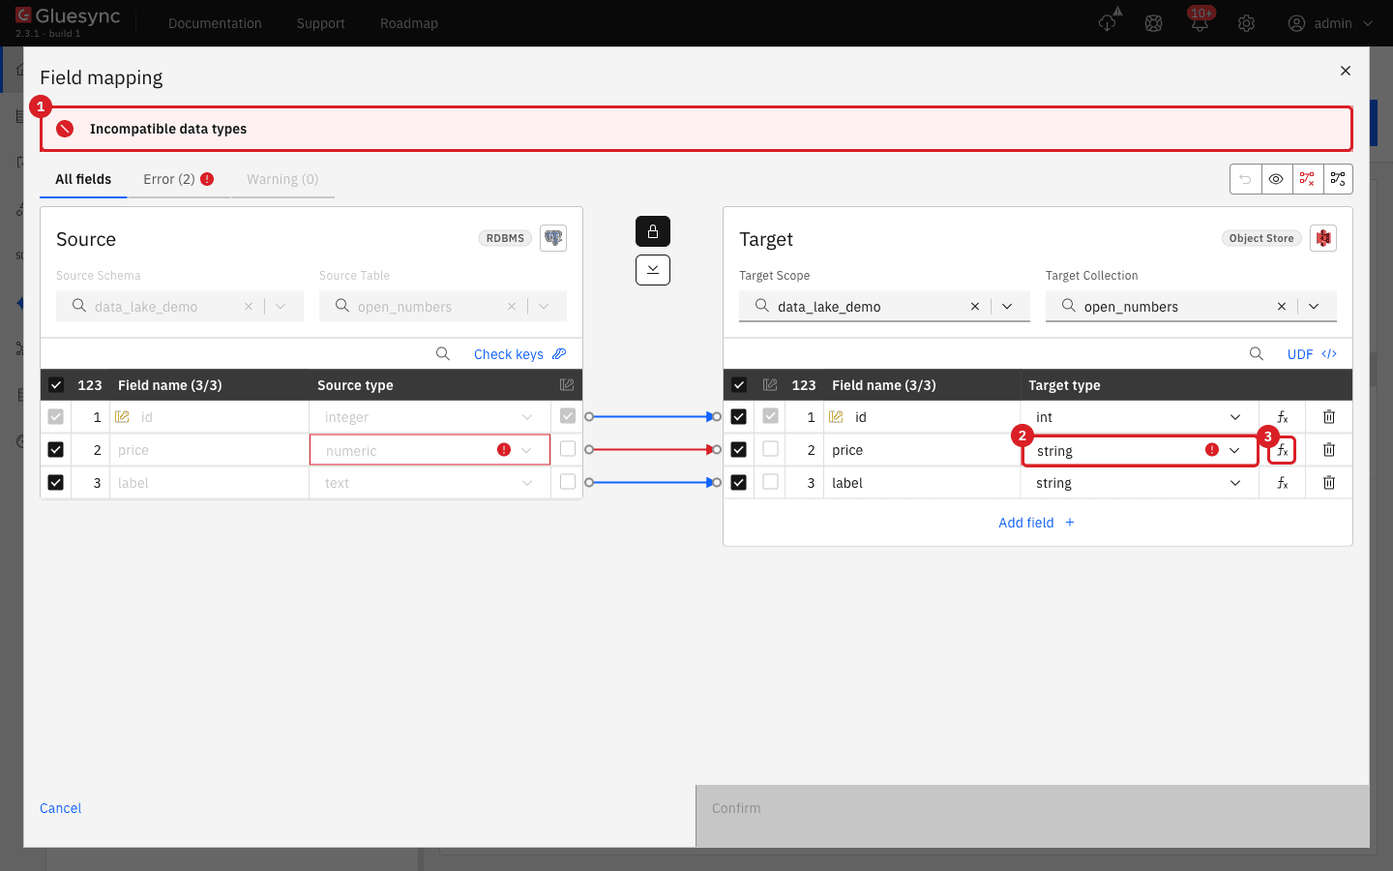Open the settings gear in the top bar

point(1246,23)
